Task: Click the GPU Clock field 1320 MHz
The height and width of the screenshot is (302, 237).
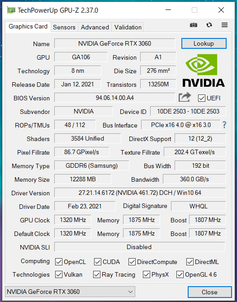Action: pos(73,220)
